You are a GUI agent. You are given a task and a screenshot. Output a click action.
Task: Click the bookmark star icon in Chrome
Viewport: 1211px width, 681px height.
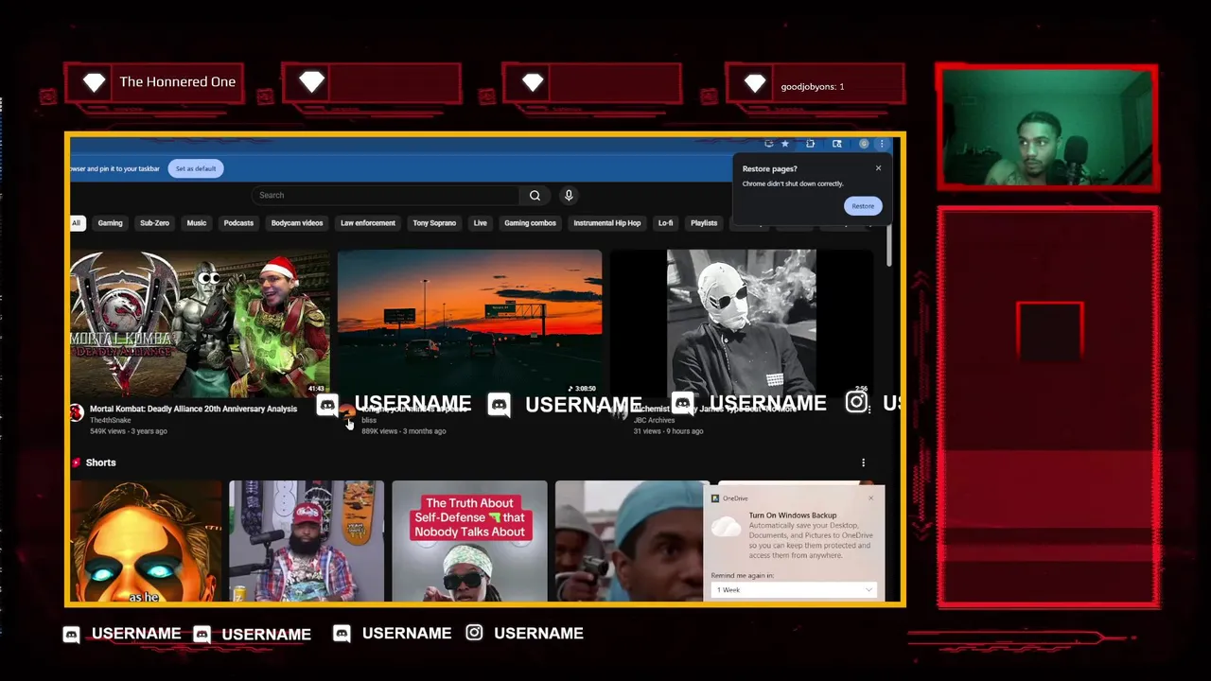tap(785, 144)
